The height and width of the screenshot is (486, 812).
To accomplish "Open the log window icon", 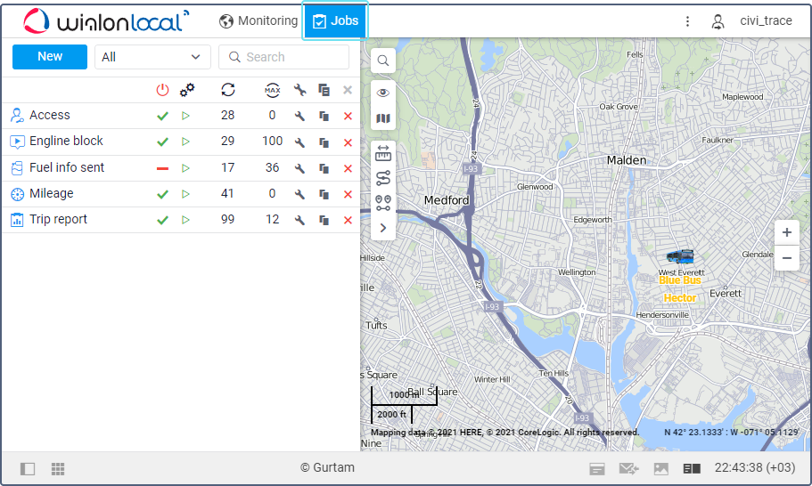I will pyautogui.click(x=597, y=469).
